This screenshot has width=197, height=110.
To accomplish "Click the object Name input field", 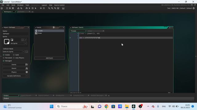I will tap(15, 34).
